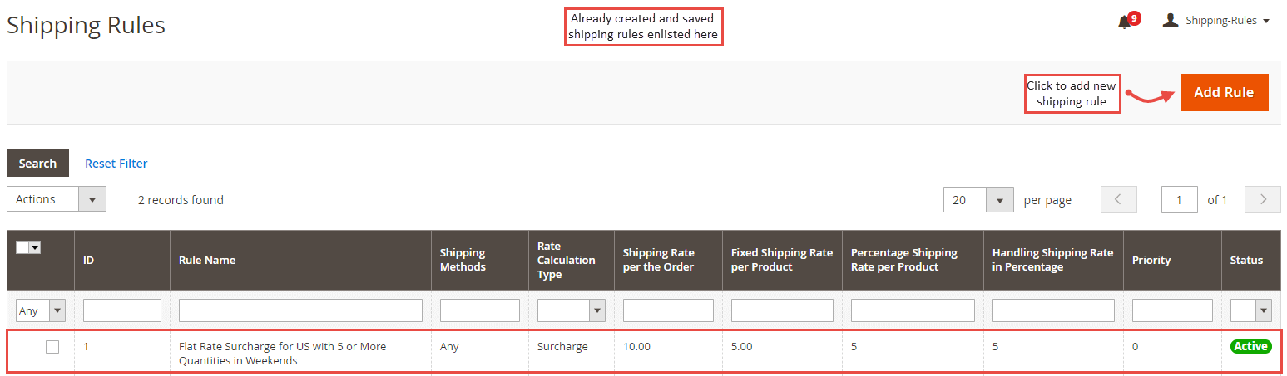Toggle the select-all checkbox in table header
1287x376 pixels.
pyautogui.click(x=22, y=247)
